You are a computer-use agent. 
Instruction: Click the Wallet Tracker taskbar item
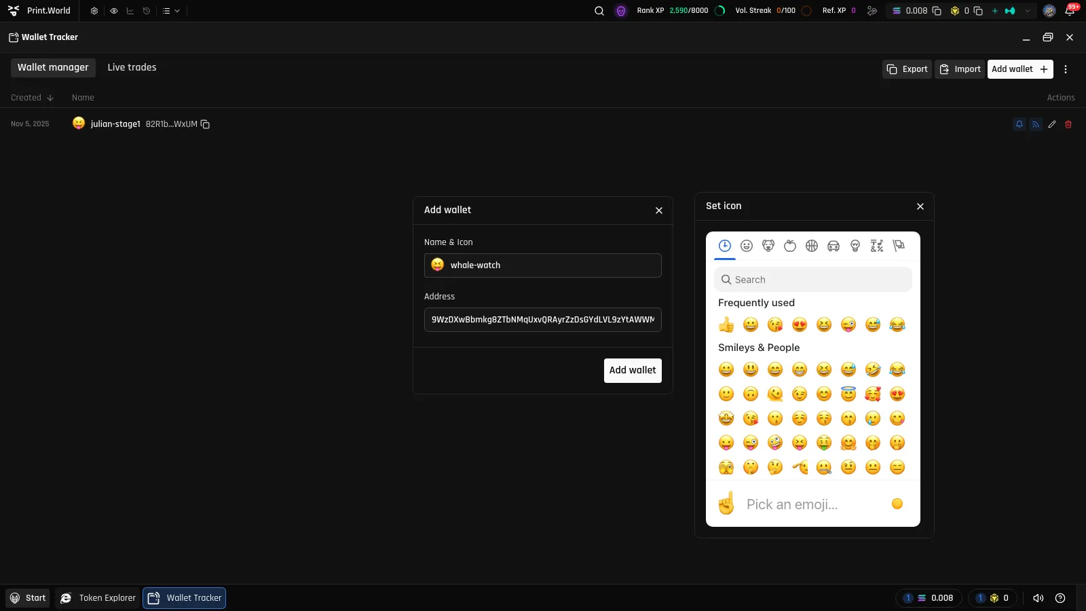click(x=184, y=598)
